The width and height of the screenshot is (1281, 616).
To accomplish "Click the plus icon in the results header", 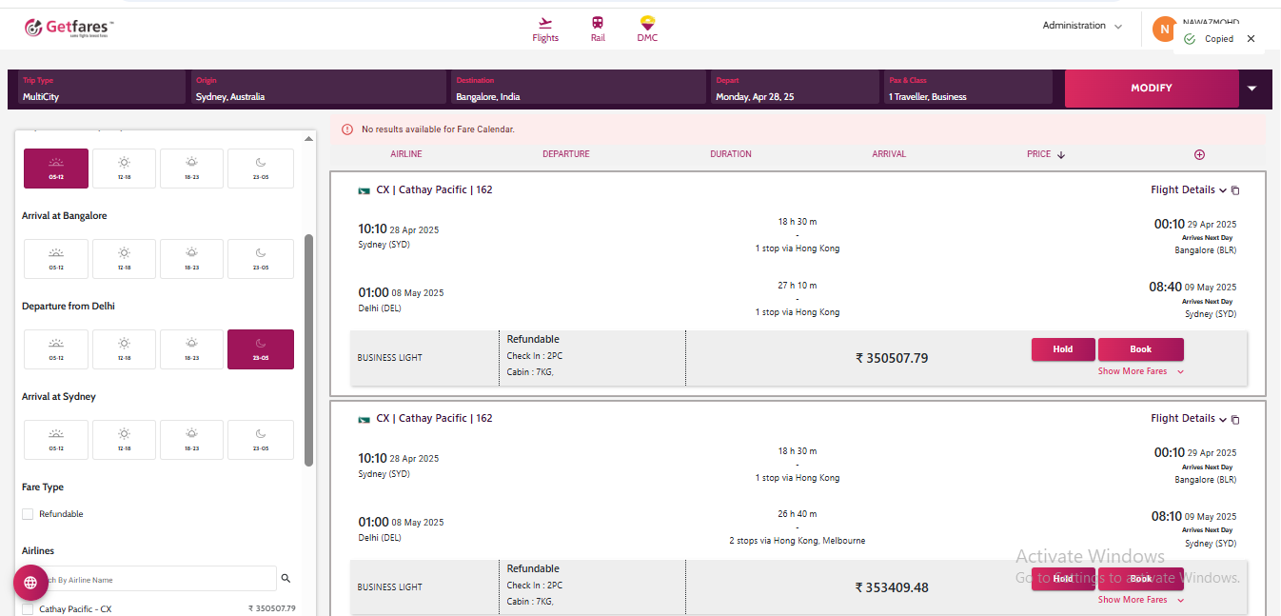I will [x=1199, y=154].
